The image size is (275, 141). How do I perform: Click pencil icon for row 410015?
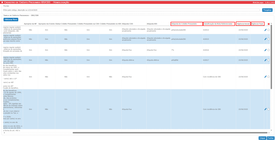tap(265, 39)
